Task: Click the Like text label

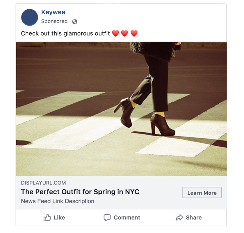Action: pyautogui.click(x=59, y=218)
